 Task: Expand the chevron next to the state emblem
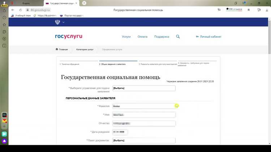[63, 22]
